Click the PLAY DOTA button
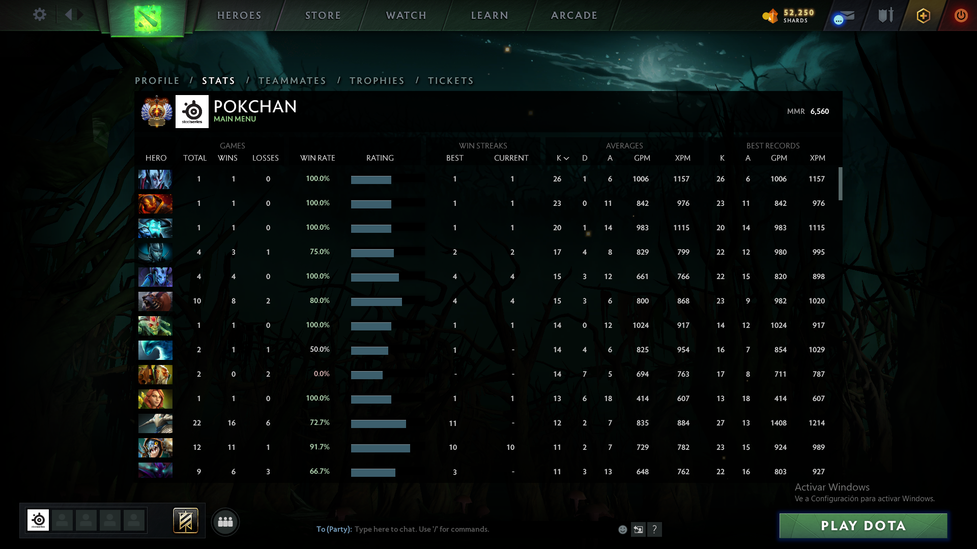The height and width of the screenshot is (549, 977). [x=863, y=526]
